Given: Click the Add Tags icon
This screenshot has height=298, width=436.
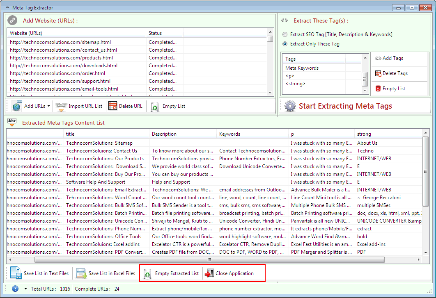Looking at the screenshot, I should [378, 58].
